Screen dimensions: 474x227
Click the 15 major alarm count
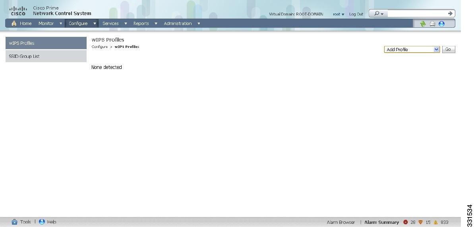tap(428, 222)
